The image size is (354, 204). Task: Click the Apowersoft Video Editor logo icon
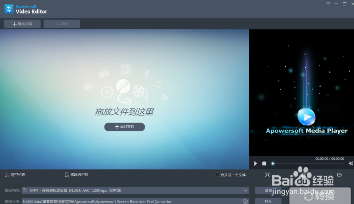tap(8, 8)
